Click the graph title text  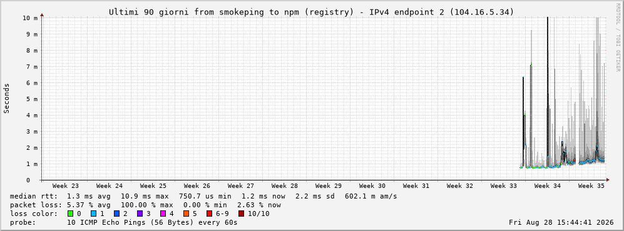coord(312,12)
